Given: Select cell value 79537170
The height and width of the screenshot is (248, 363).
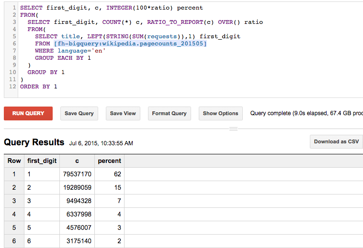Looking at the screenshot, I should (x=77, y=174).
